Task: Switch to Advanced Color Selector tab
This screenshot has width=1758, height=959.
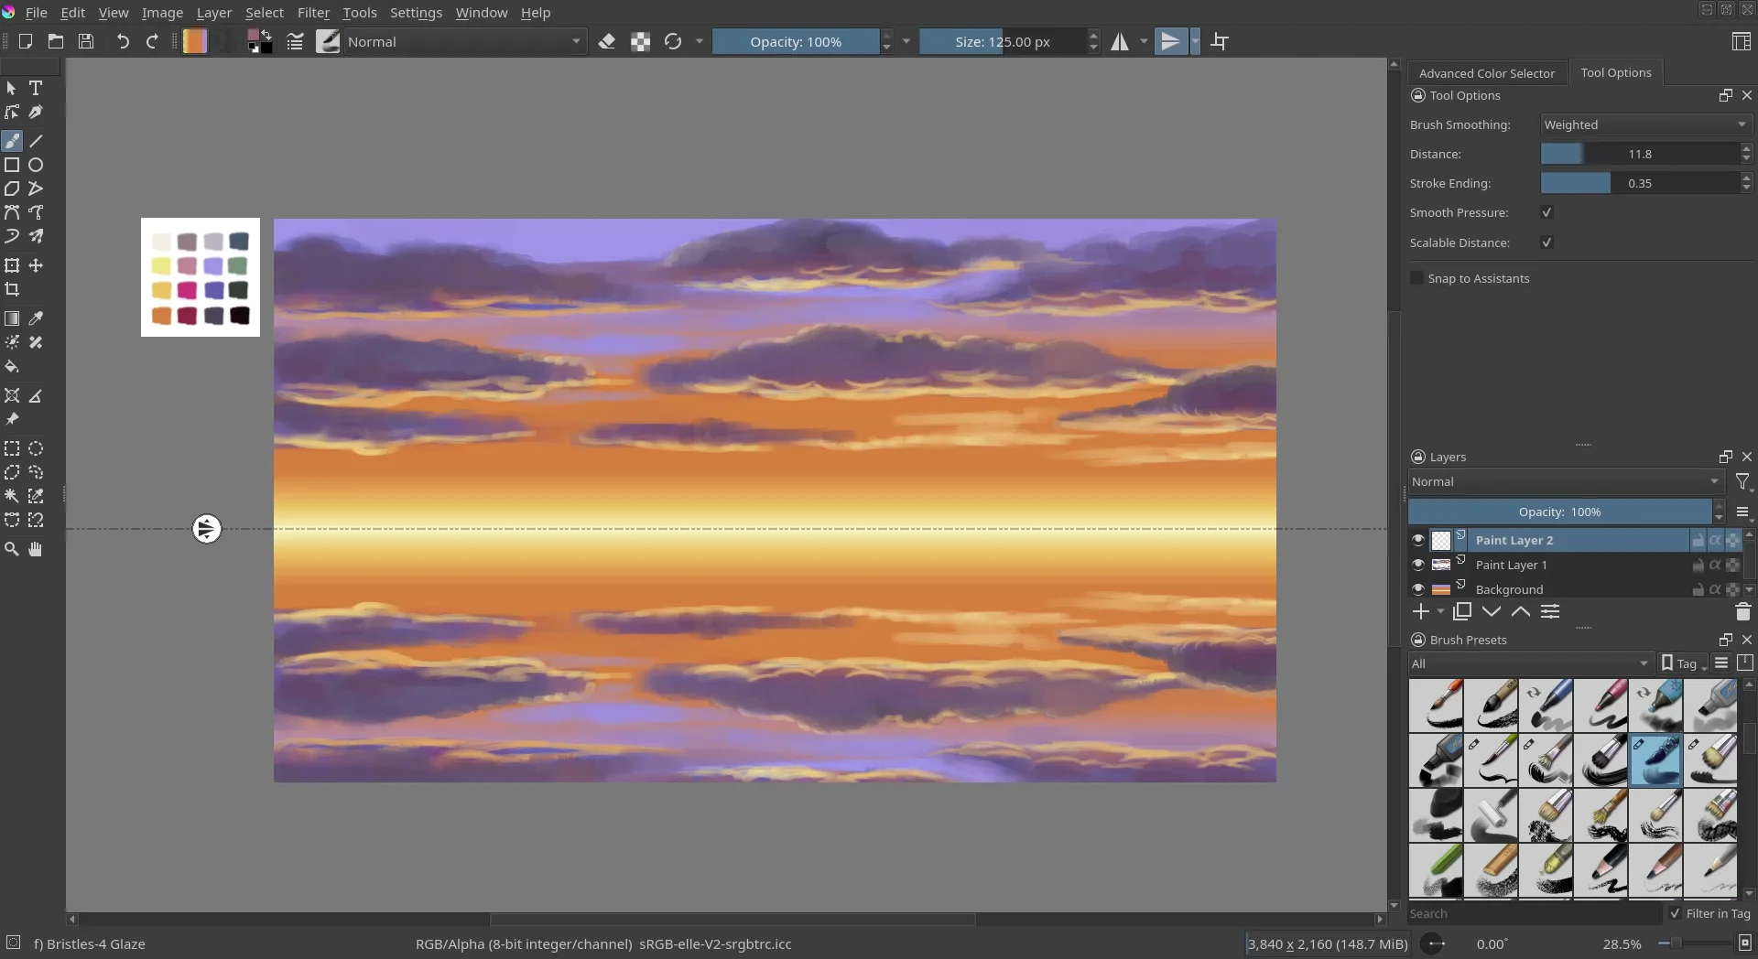Action: click(1486, 73)
